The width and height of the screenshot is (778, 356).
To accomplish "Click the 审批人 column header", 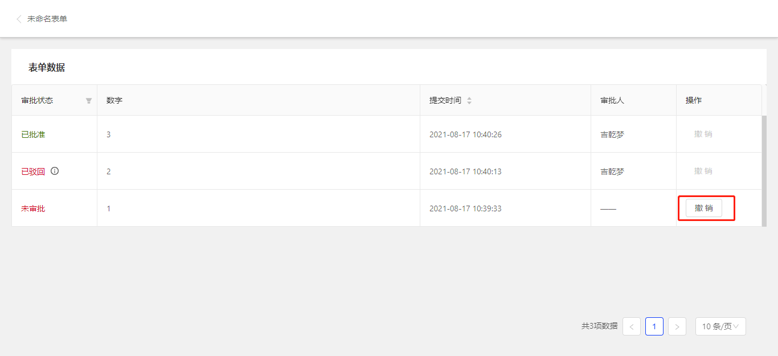I will coord(612,100).
